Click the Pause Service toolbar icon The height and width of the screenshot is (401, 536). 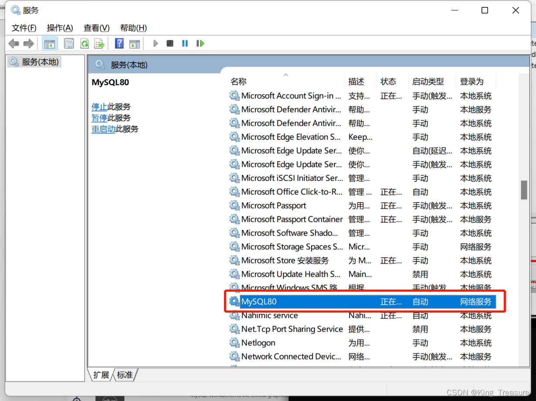pyautogui.click(x=185, y=44)
